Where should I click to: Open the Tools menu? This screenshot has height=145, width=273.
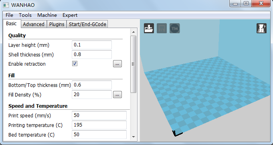pos(25,15)
